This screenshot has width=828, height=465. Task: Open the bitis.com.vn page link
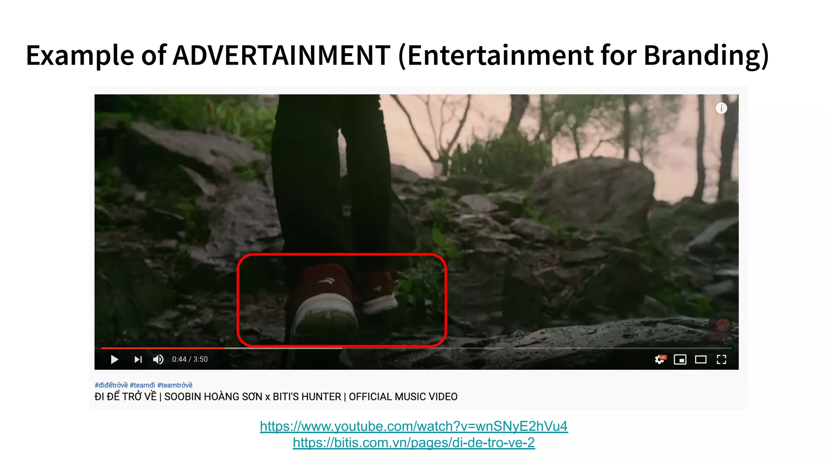[x=414, y=443]
